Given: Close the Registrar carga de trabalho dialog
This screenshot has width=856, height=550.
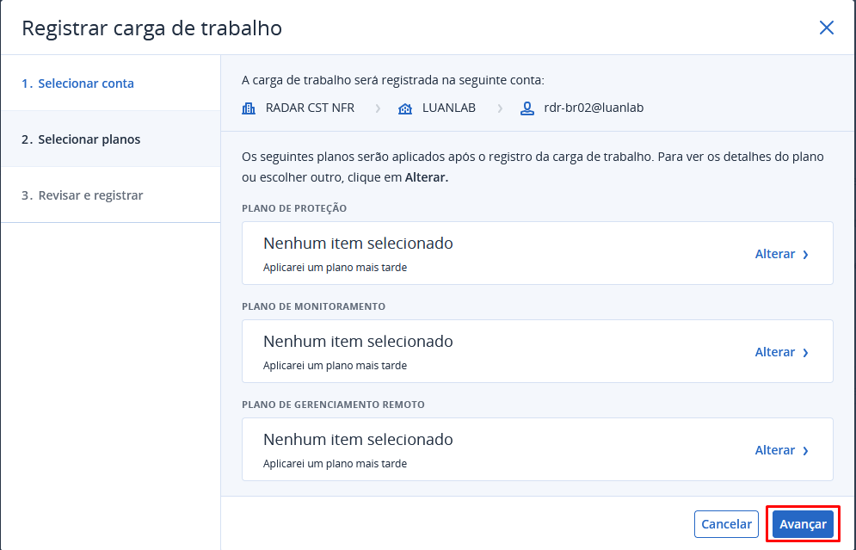Looking at the screenshot, I should click(x=827, y=28).
